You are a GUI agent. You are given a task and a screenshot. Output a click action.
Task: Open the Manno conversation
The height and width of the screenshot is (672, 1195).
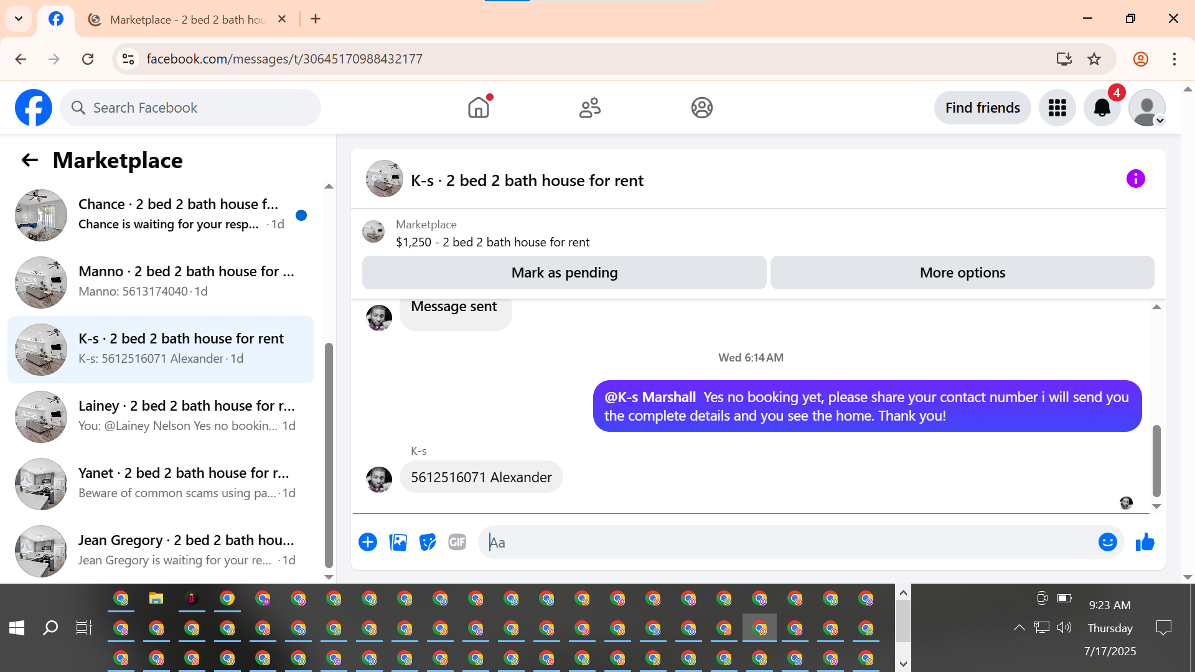coord(161,282)
